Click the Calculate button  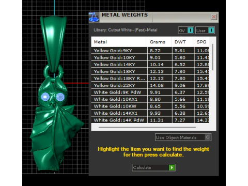[153, 167]
